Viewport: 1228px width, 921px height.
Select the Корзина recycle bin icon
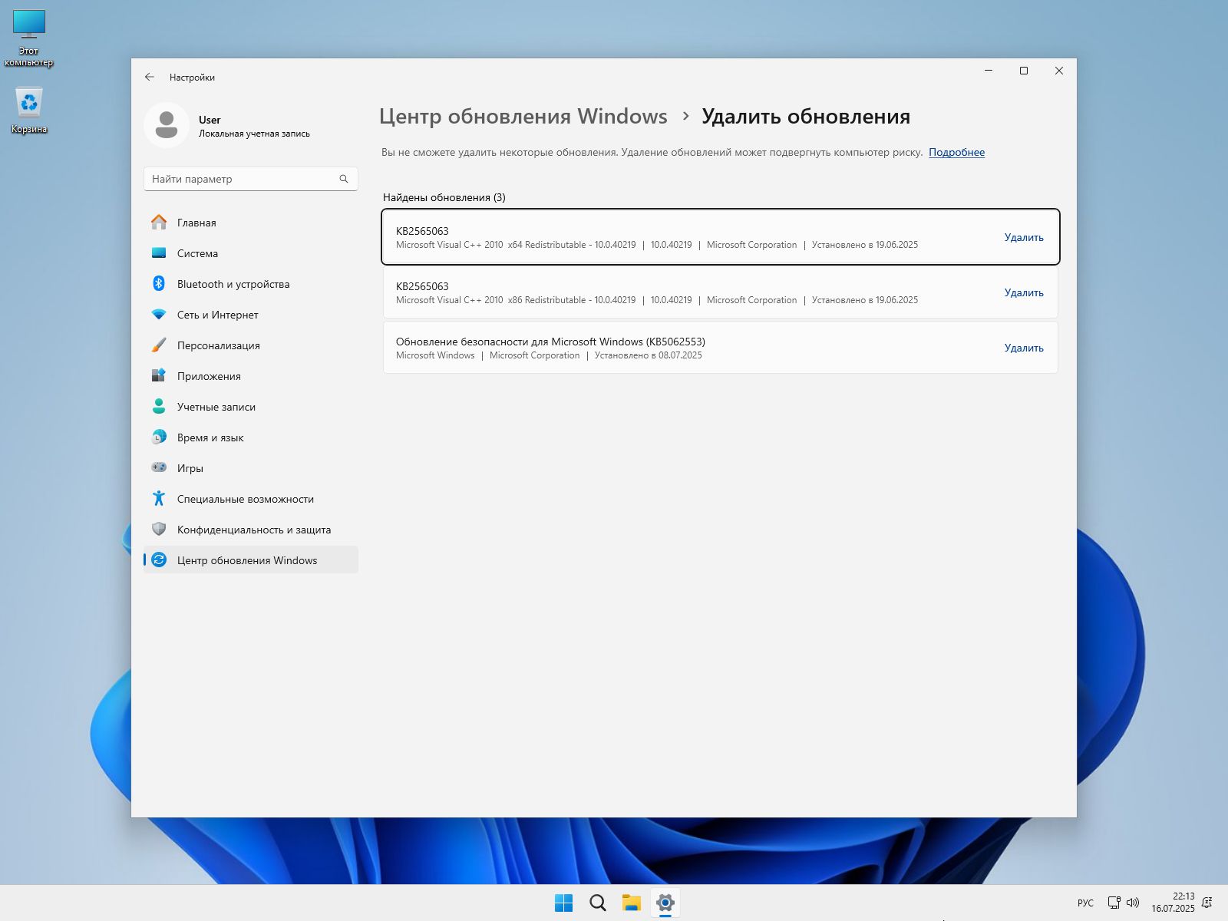[x=29, y=110]
